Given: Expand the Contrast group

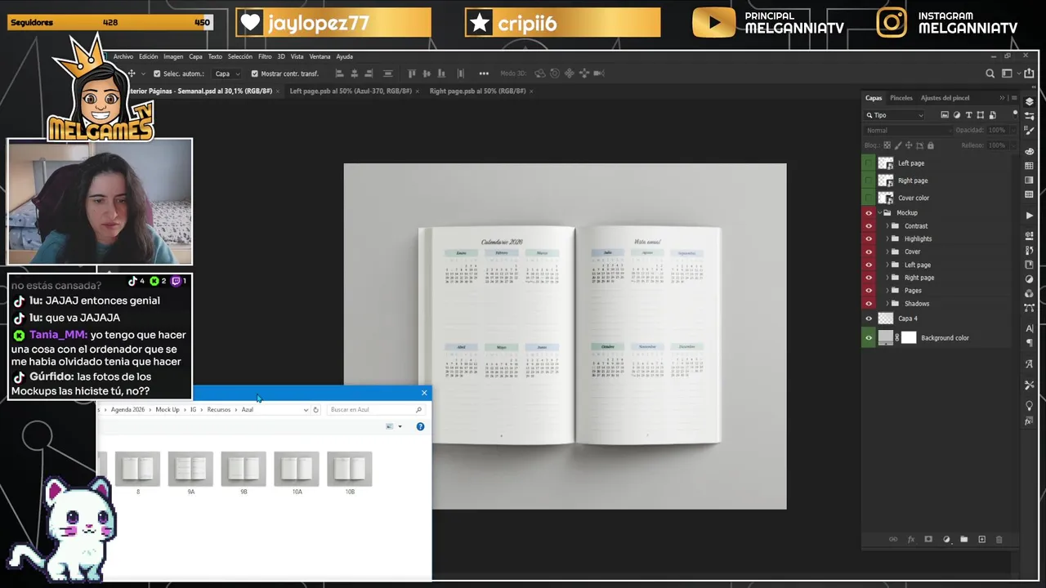Looking at the screenshot, I should click(x=887, y=226).
